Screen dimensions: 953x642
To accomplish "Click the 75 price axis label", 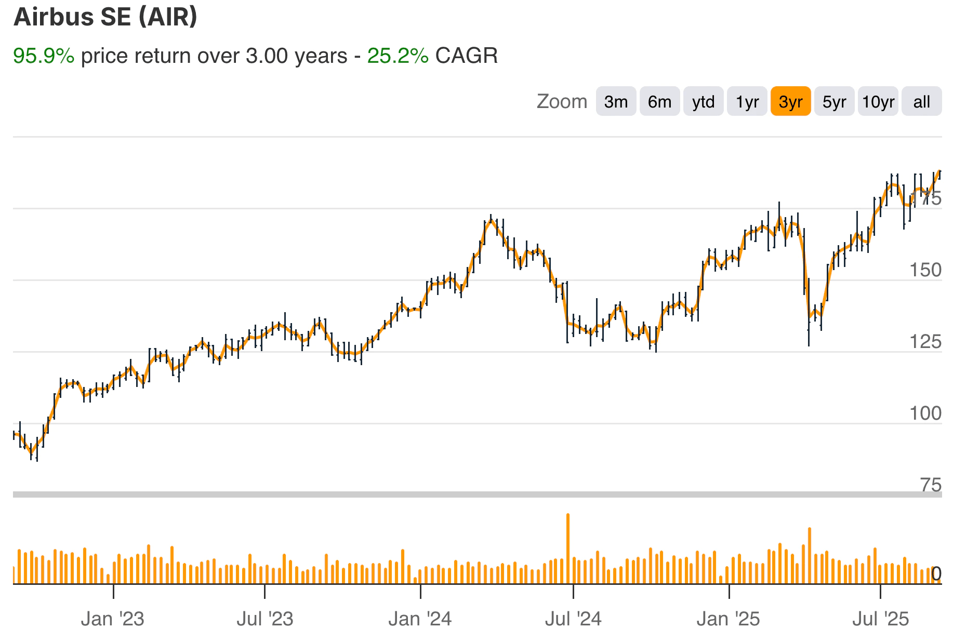I will 931,485.
